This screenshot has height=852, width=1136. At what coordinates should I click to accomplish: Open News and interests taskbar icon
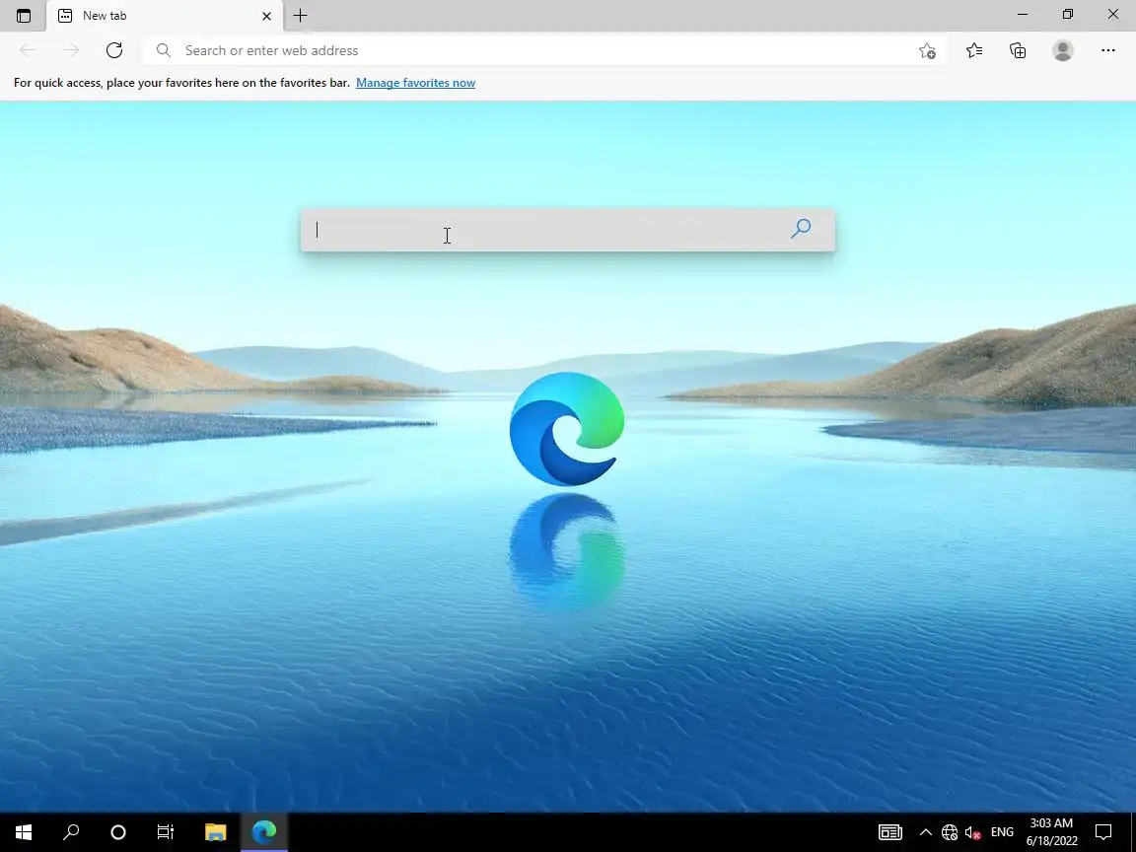click(889, 832)
